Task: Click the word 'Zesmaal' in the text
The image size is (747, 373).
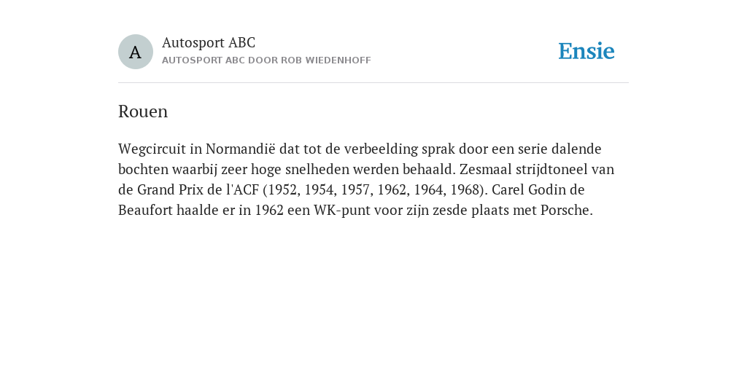Action: click(485, 169)
